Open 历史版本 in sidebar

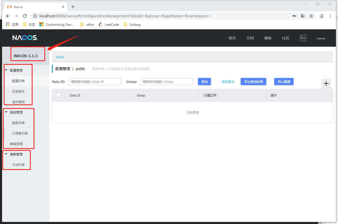[18, 91]
